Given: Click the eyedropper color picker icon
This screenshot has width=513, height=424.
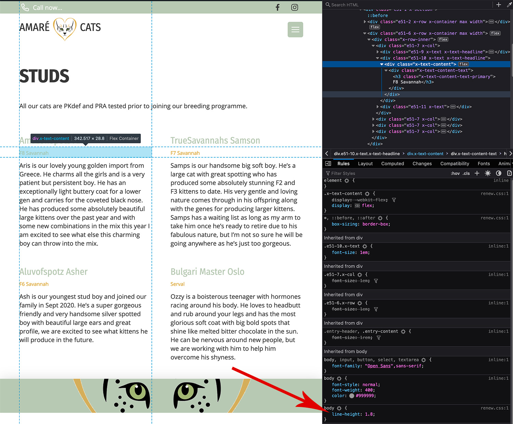Looking at the screenshot, I should 509,5.
